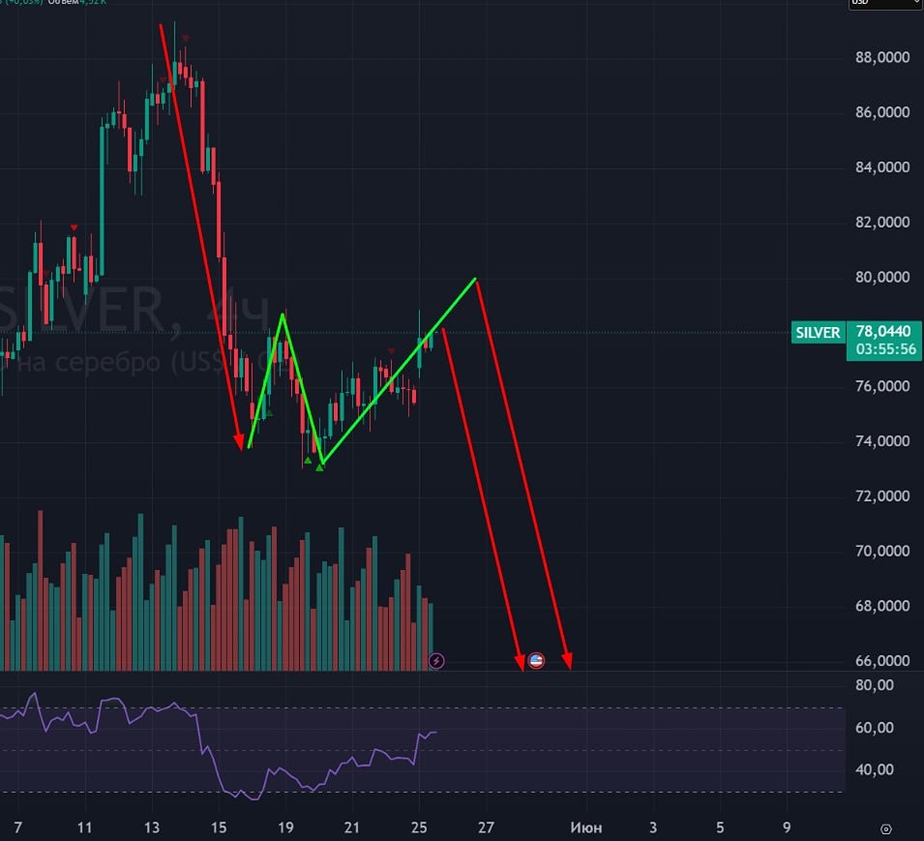Image resolution: width=924 pixels, height=841 pixels.
Task: Click the 66,0000 price level
Action: point(882,661)
